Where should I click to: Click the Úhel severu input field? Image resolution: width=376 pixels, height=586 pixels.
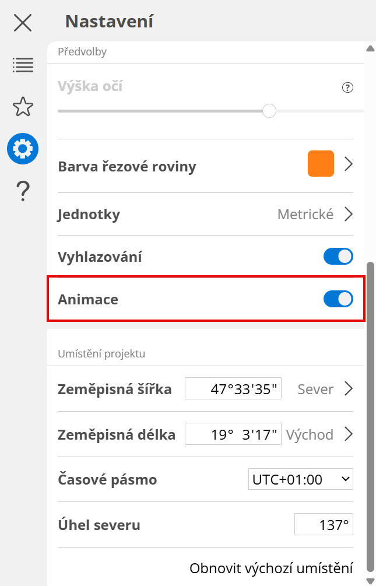point(324,525)
